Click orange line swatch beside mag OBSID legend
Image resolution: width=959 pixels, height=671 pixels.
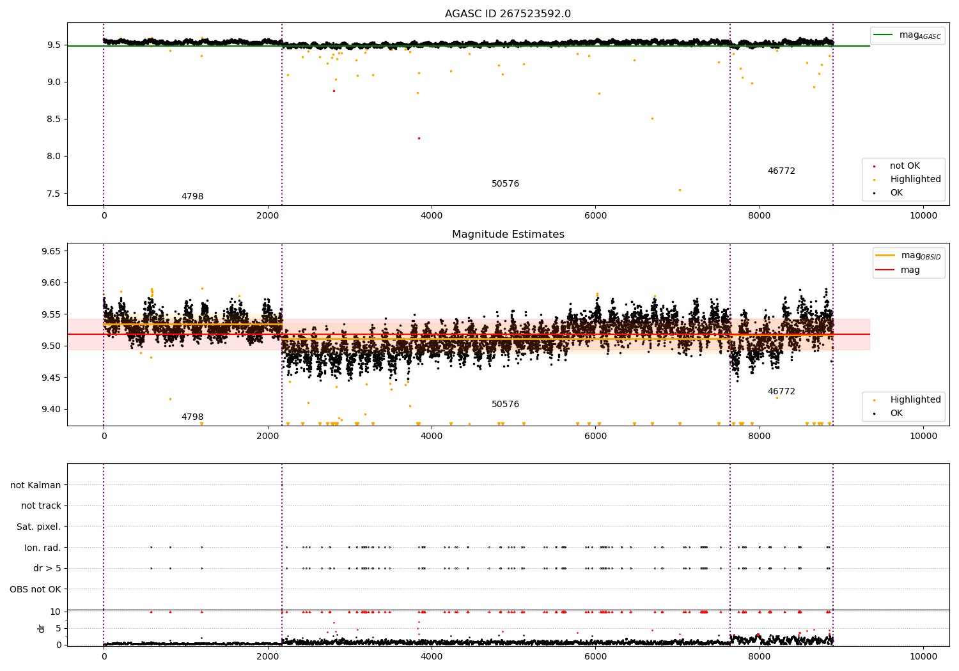click(x=885, y=255)
